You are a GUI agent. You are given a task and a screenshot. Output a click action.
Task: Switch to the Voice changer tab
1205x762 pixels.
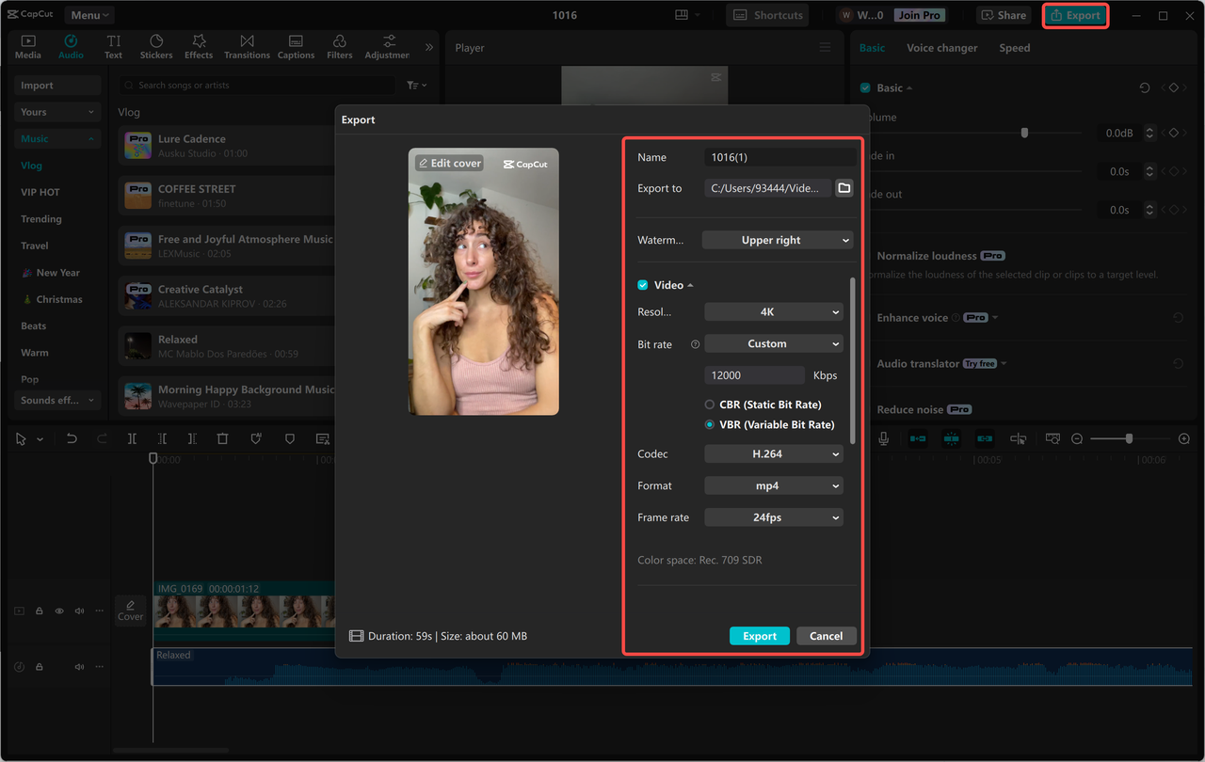(941, 47)
